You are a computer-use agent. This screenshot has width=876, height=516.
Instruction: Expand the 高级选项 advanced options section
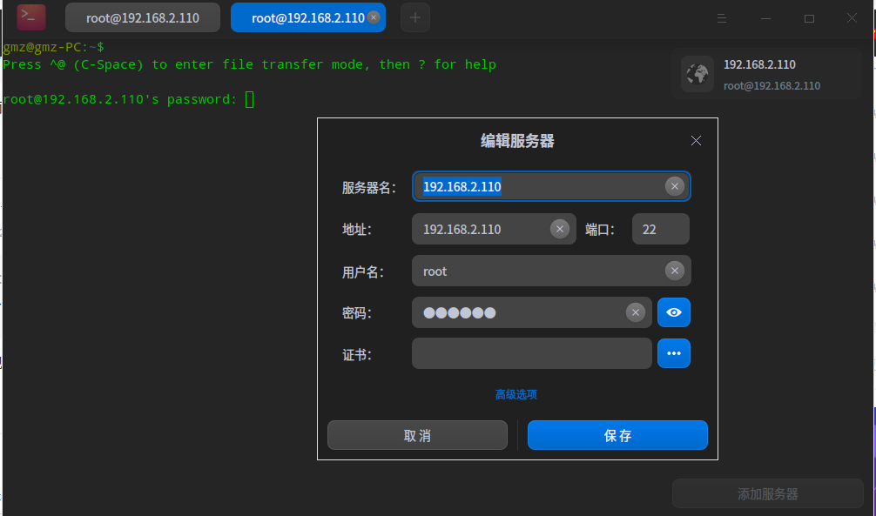516,394
